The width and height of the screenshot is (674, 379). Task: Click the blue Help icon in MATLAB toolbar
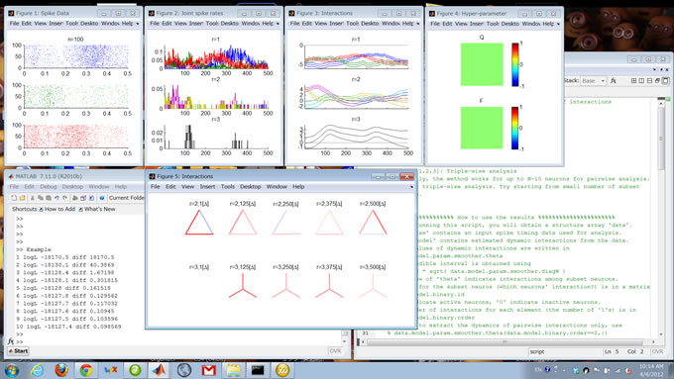tap(102, 198)
